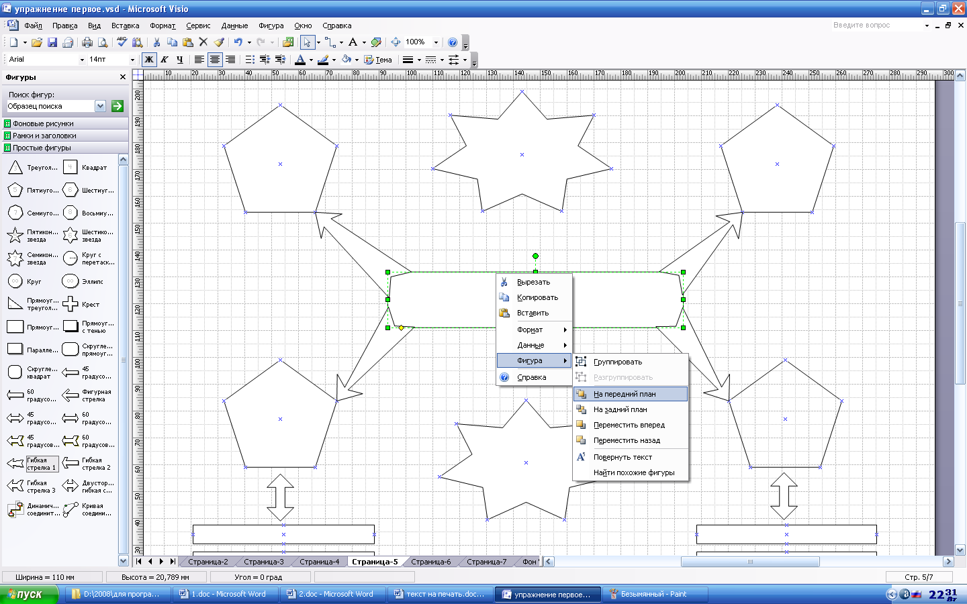Open the font size dropdown (14пт)
The width and height of the screenshot is (967, 604).
point(132,60)
